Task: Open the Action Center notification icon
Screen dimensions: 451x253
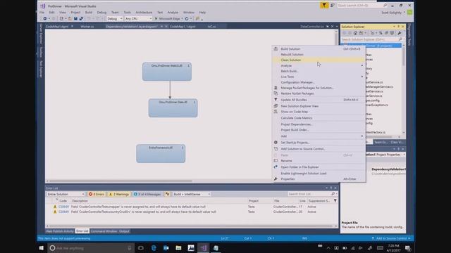Action: click(407, 248)
